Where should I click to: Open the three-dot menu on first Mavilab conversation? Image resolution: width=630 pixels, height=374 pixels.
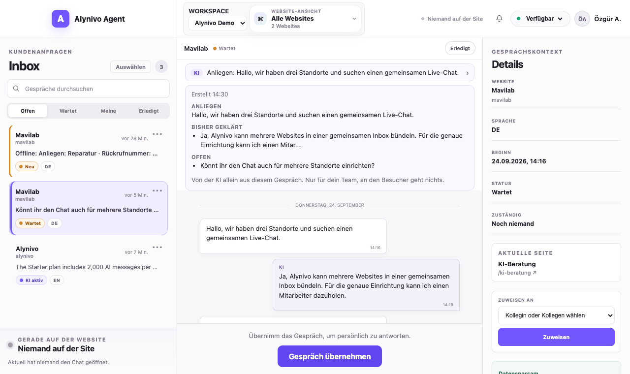pos(157,134)
